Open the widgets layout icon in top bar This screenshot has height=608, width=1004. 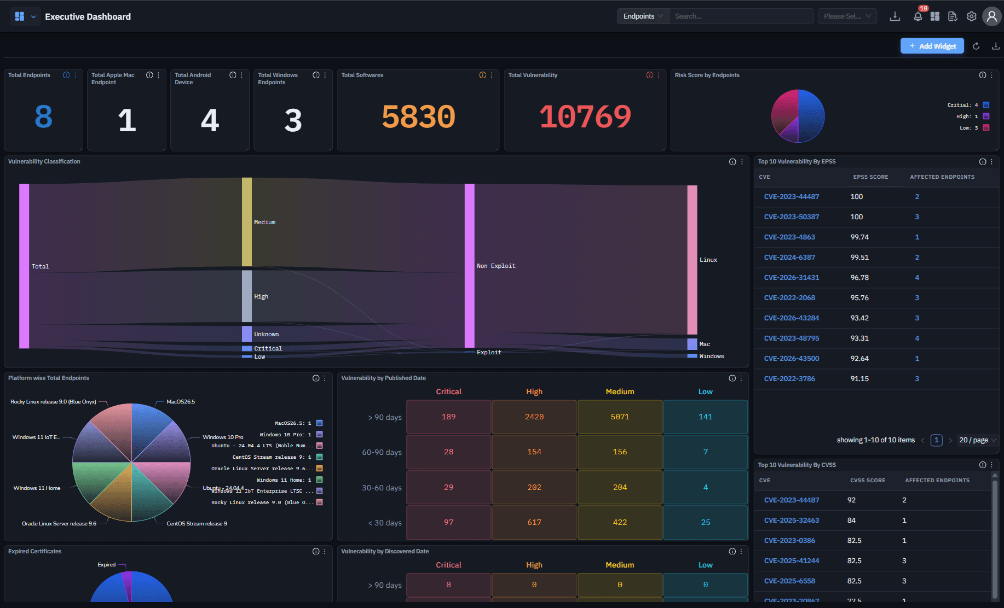pyautogui.click(x=935, y=16)
